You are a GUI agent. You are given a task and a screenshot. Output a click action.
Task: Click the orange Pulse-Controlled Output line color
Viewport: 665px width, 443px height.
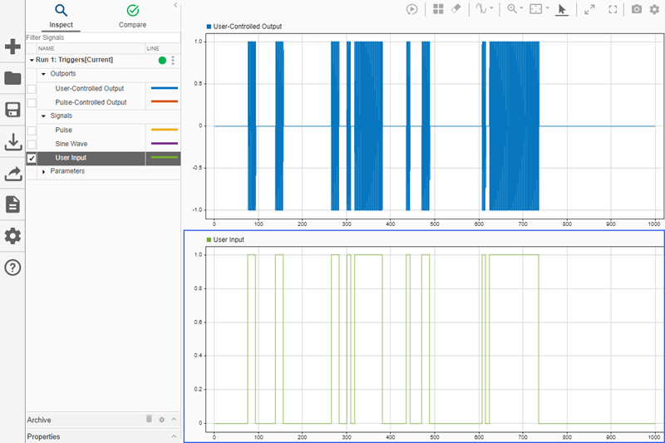pyautogui.click(x=163, y=102)
